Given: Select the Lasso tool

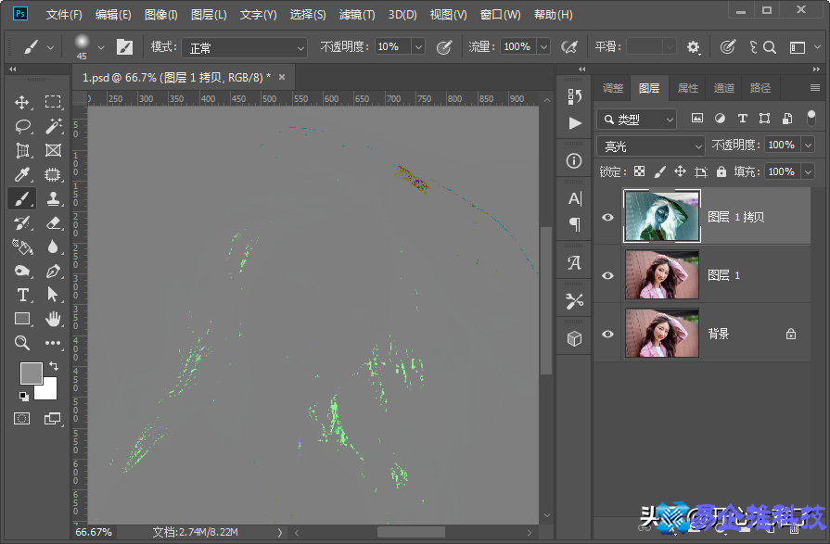Looking at the screenshot, I should pyautogui.click(x=23, y=126).
